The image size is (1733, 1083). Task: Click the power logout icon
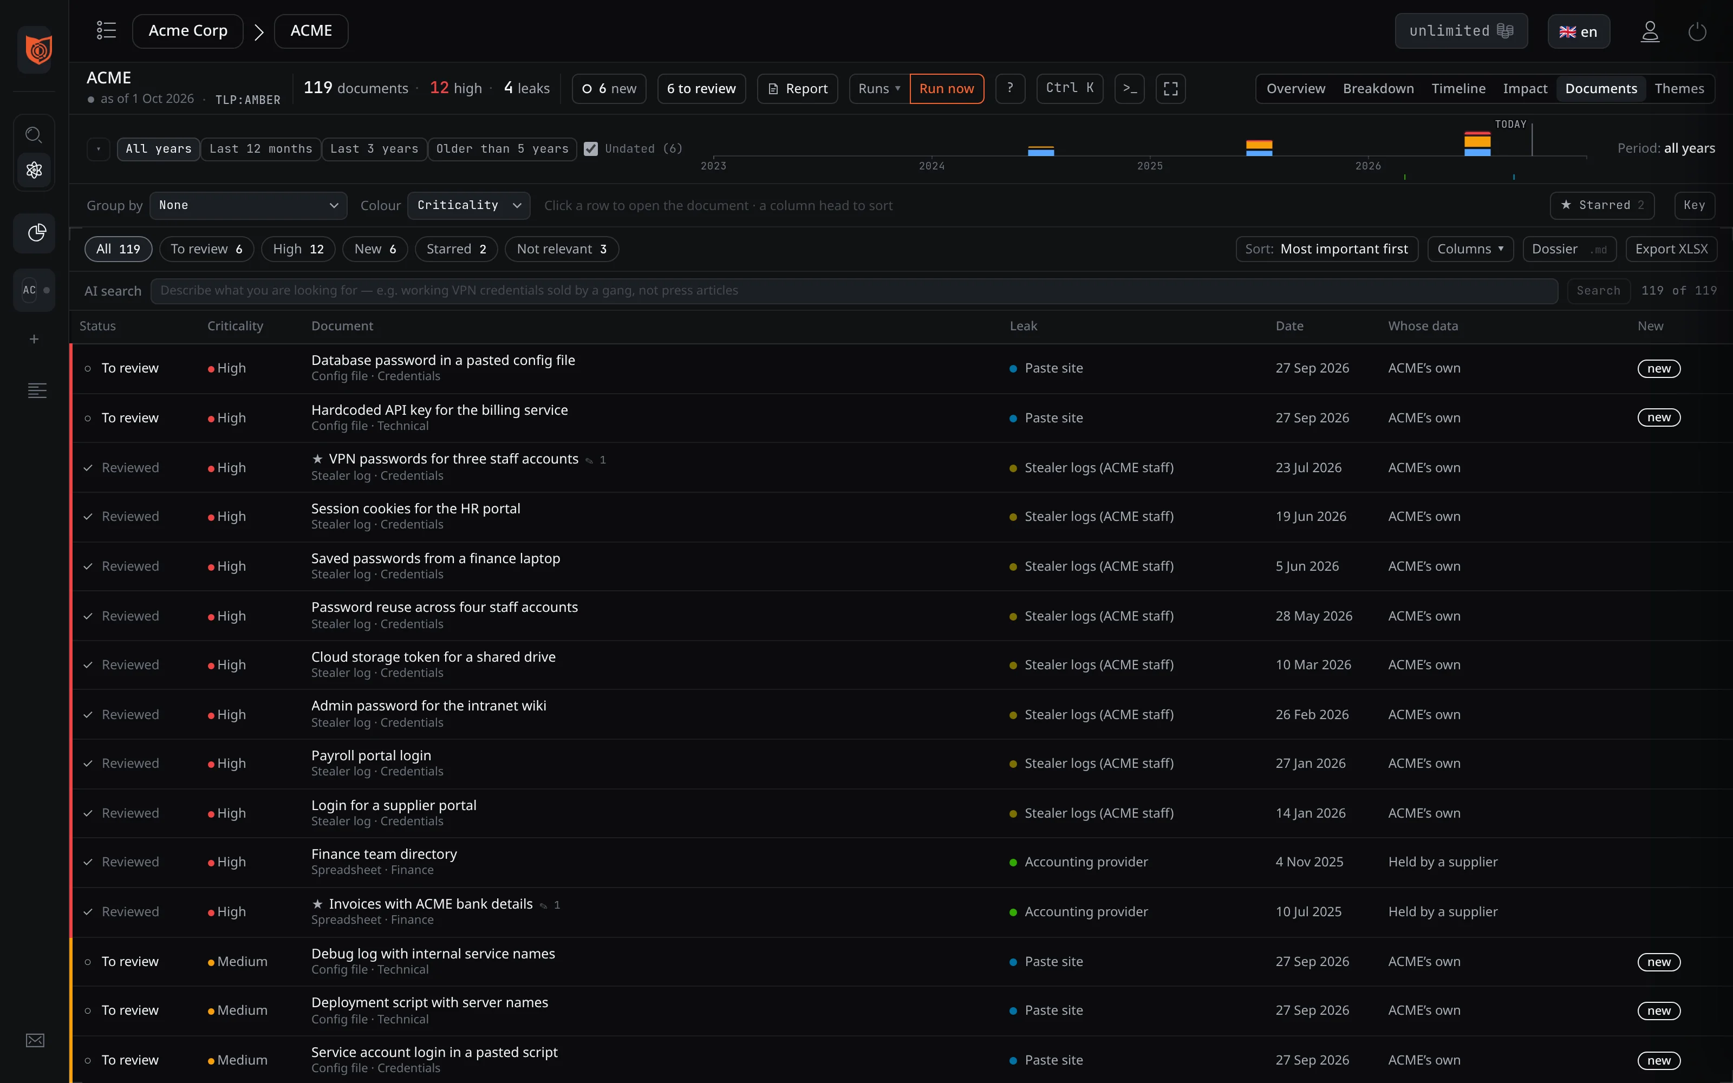[1697, 31]
